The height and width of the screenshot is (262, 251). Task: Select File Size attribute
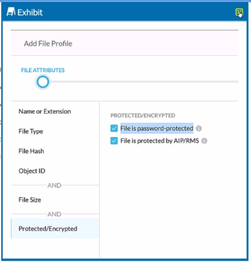[x=30, y=200]
